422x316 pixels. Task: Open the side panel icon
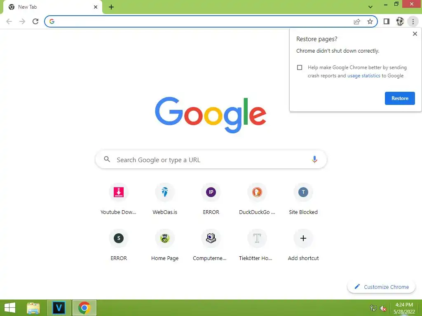[x=387, y=21]
